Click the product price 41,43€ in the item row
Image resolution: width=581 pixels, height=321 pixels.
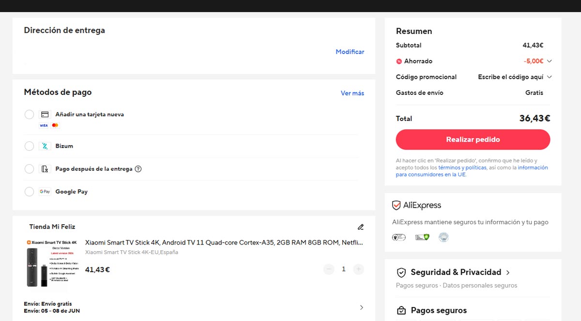[98, 270]
